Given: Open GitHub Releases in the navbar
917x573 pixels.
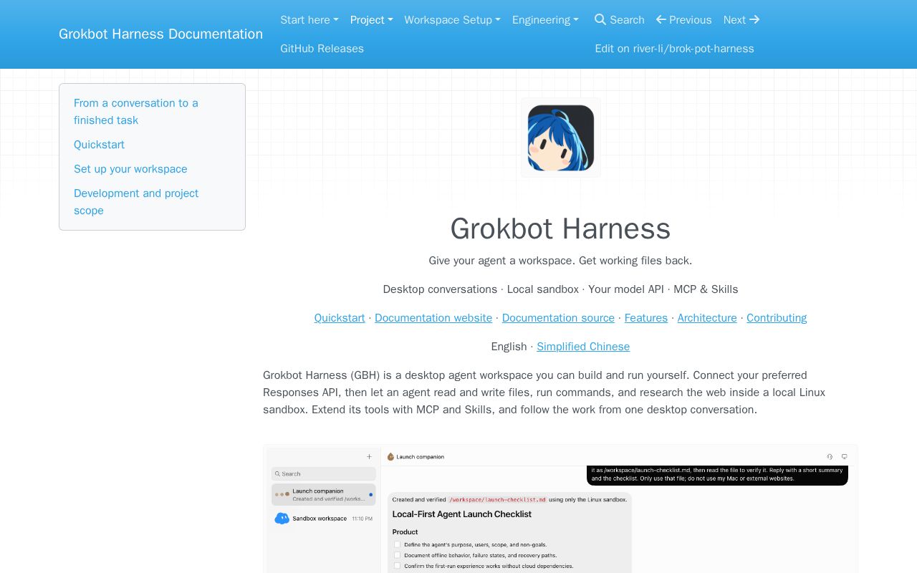Looking at the screenshot, I should point(322,49).
